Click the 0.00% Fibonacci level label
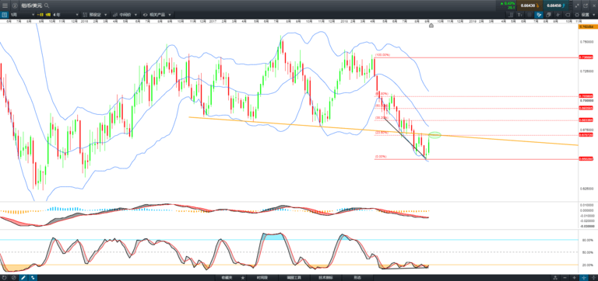 point(381,156)
